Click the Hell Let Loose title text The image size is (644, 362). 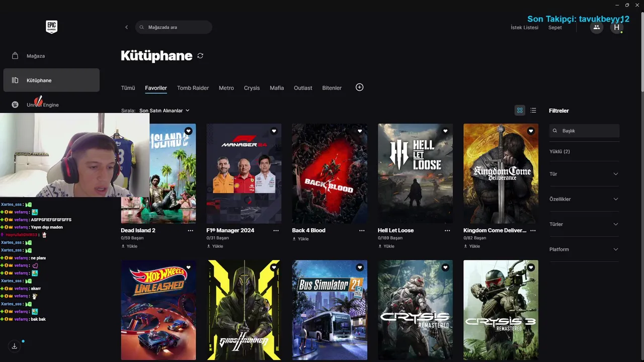395,230
